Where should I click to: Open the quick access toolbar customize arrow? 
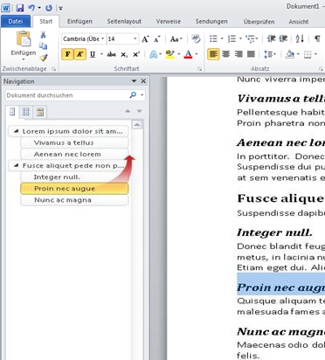pos(60,8)
